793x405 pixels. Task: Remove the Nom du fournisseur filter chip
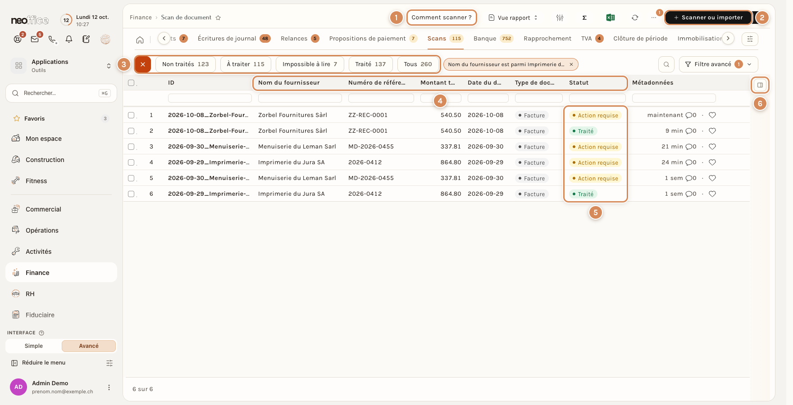571,64
